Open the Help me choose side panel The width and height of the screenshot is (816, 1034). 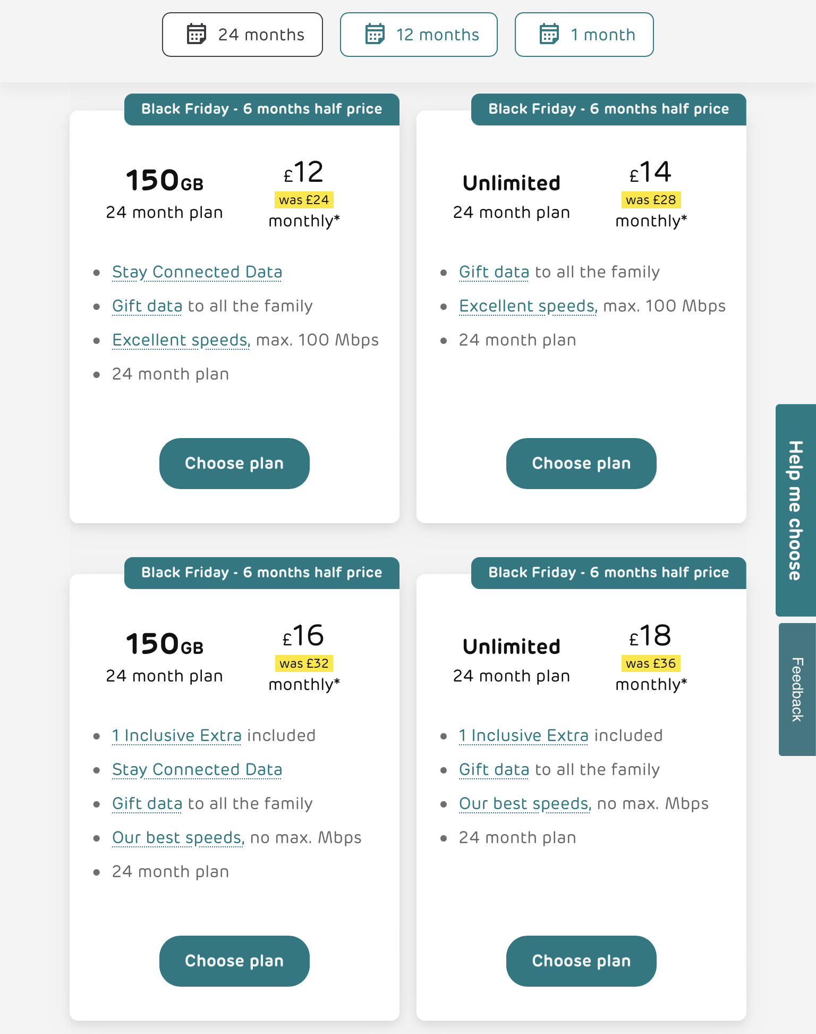(x=795, y=510)
